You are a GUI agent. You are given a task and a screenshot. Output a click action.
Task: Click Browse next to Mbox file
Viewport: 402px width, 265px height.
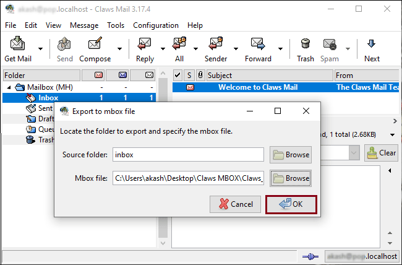pos(291,178)
